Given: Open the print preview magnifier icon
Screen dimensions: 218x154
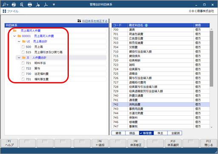Looking at the screenshot, I should click(22, 5).
